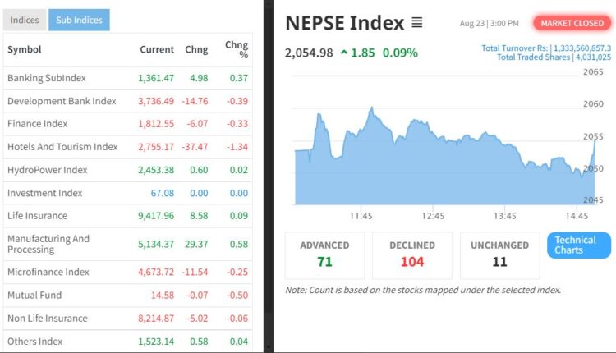
Task: Select Mutual Fund sub index
Action: (34, 295)
